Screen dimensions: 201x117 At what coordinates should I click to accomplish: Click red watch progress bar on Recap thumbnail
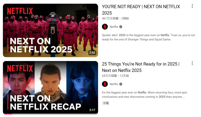[x=8, y=114]
